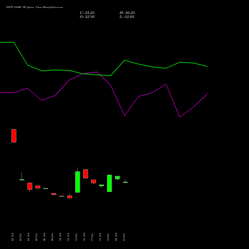249x249 pixels.
Task: Select the red candlestick above 04 Feb
Action: 30,186
